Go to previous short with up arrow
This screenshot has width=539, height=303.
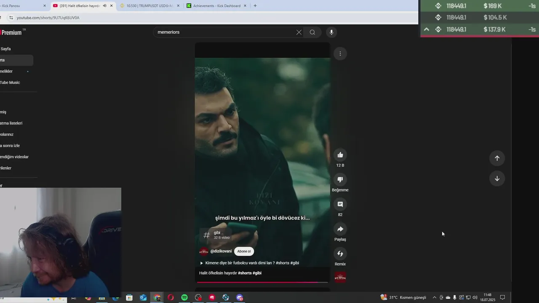497,158
